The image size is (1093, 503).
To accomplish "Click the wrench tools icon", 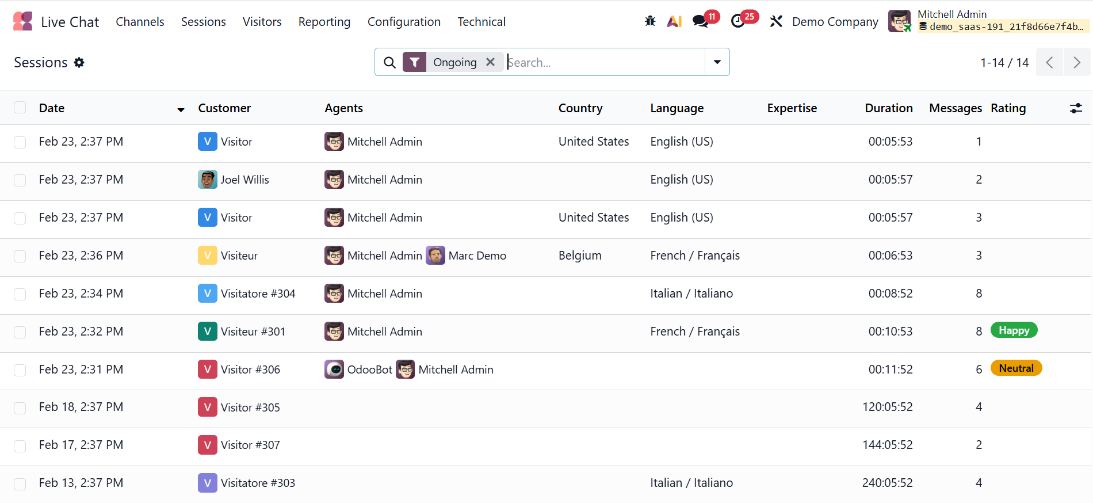I will [776, 21].
